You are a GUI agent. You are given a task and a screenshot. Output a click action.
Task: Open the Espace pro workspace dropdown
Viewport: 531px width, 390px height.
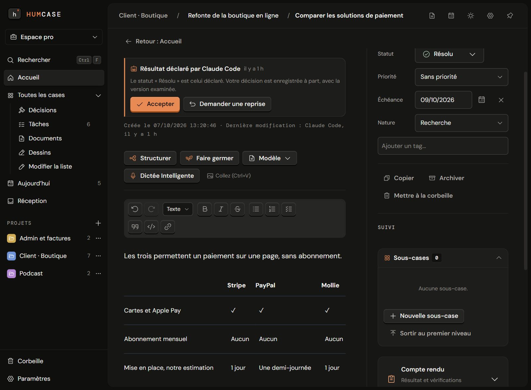tap(54, 37)
